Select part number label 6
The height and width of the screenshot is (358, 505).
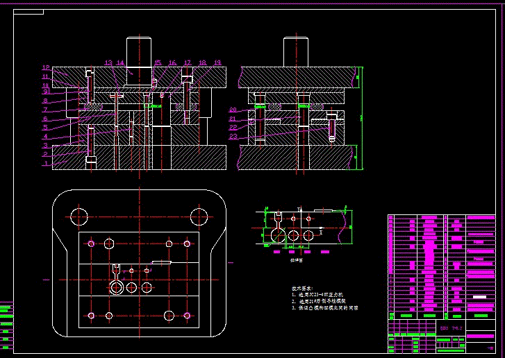click(x=46, y=119)
